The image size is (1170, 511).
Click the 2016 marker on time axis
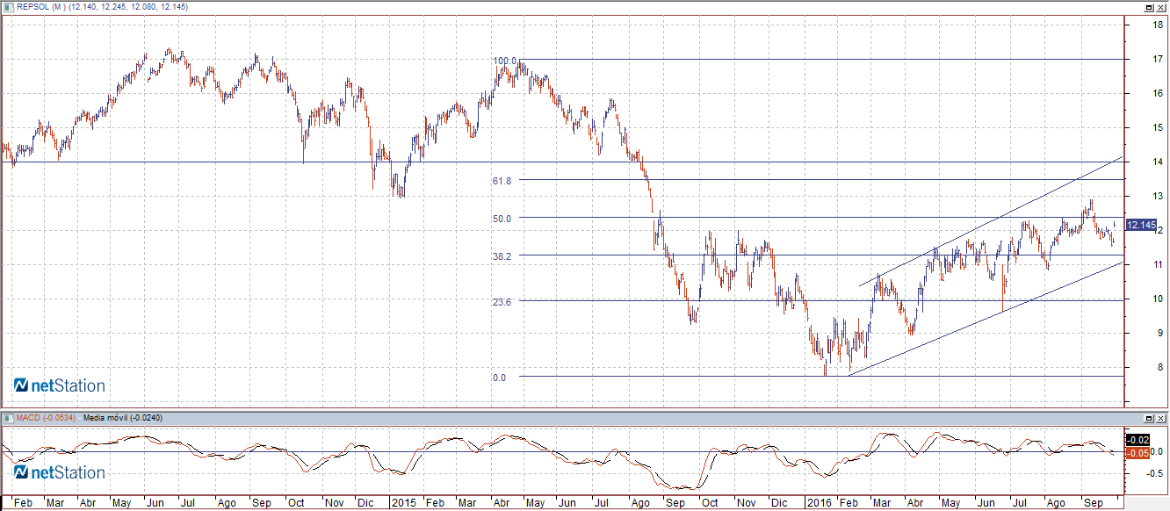pos(818,503)
